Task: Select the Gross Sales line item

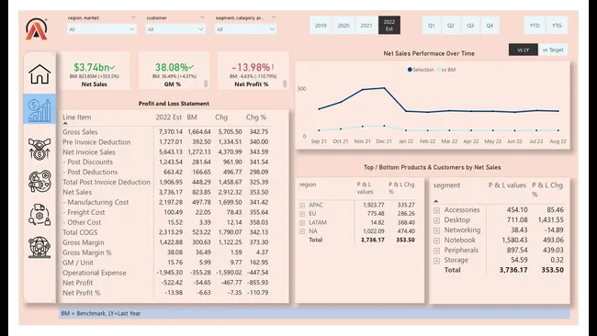Action: pyautogui.click(x=80, y=132)
